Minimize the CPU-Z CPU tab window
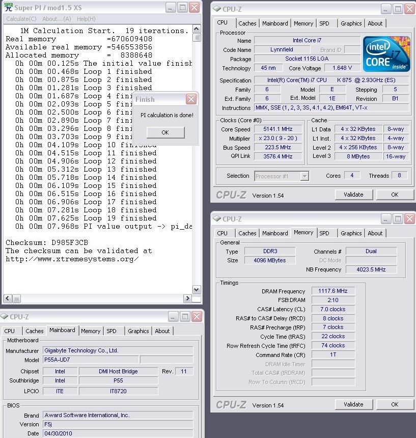This screenshot has width=416, height=438. coord(385,9)
